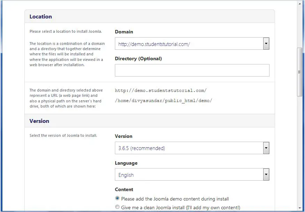Choose a clean Joomla install without demo content

[117, 207]
